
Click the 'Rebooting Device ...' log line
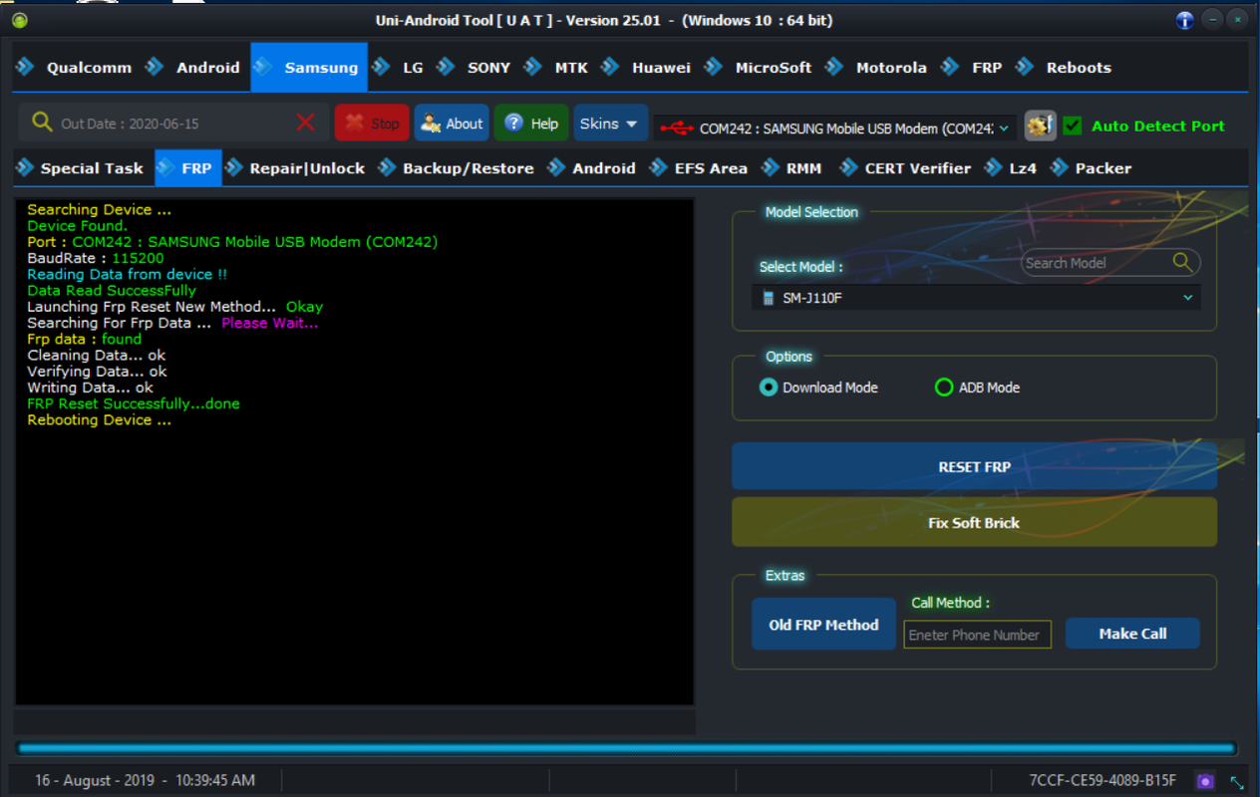coord(100,419)
